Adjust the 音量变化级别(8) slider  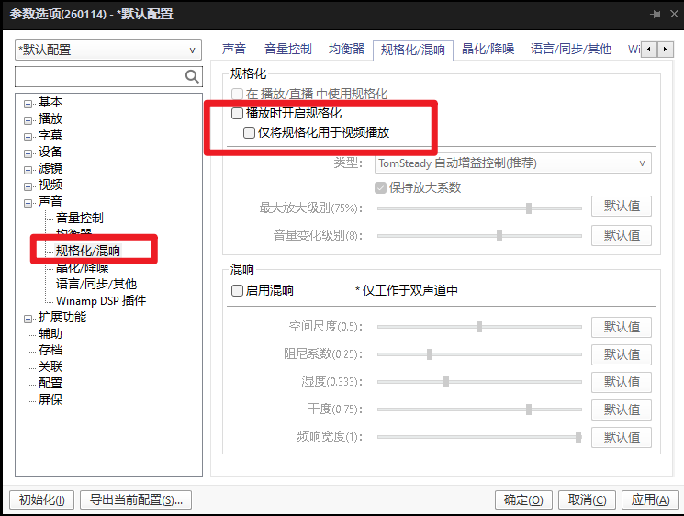coord(499,236)
